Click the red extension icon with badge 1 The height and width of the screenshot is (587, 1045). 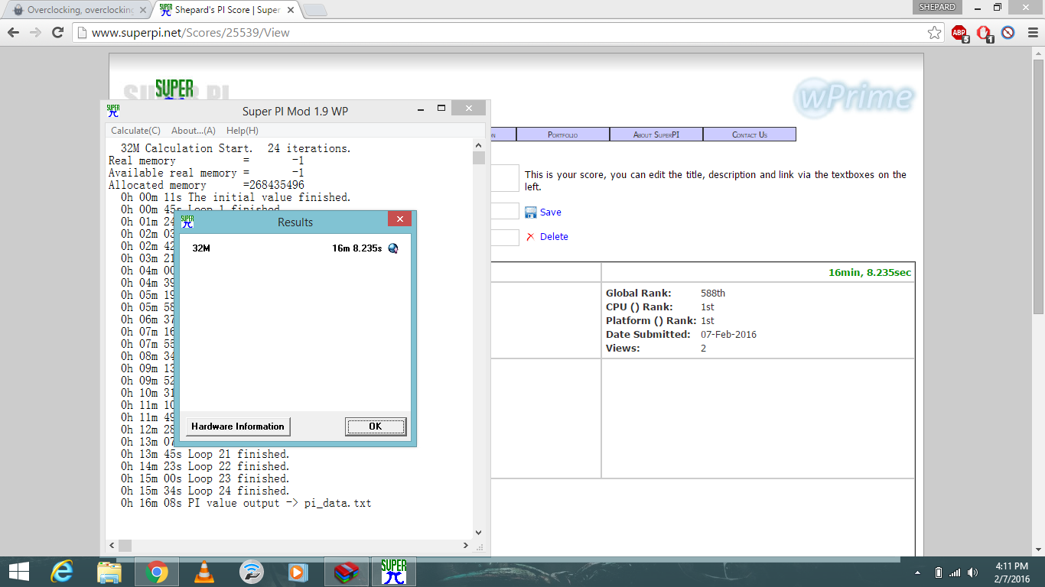(985, 33)
